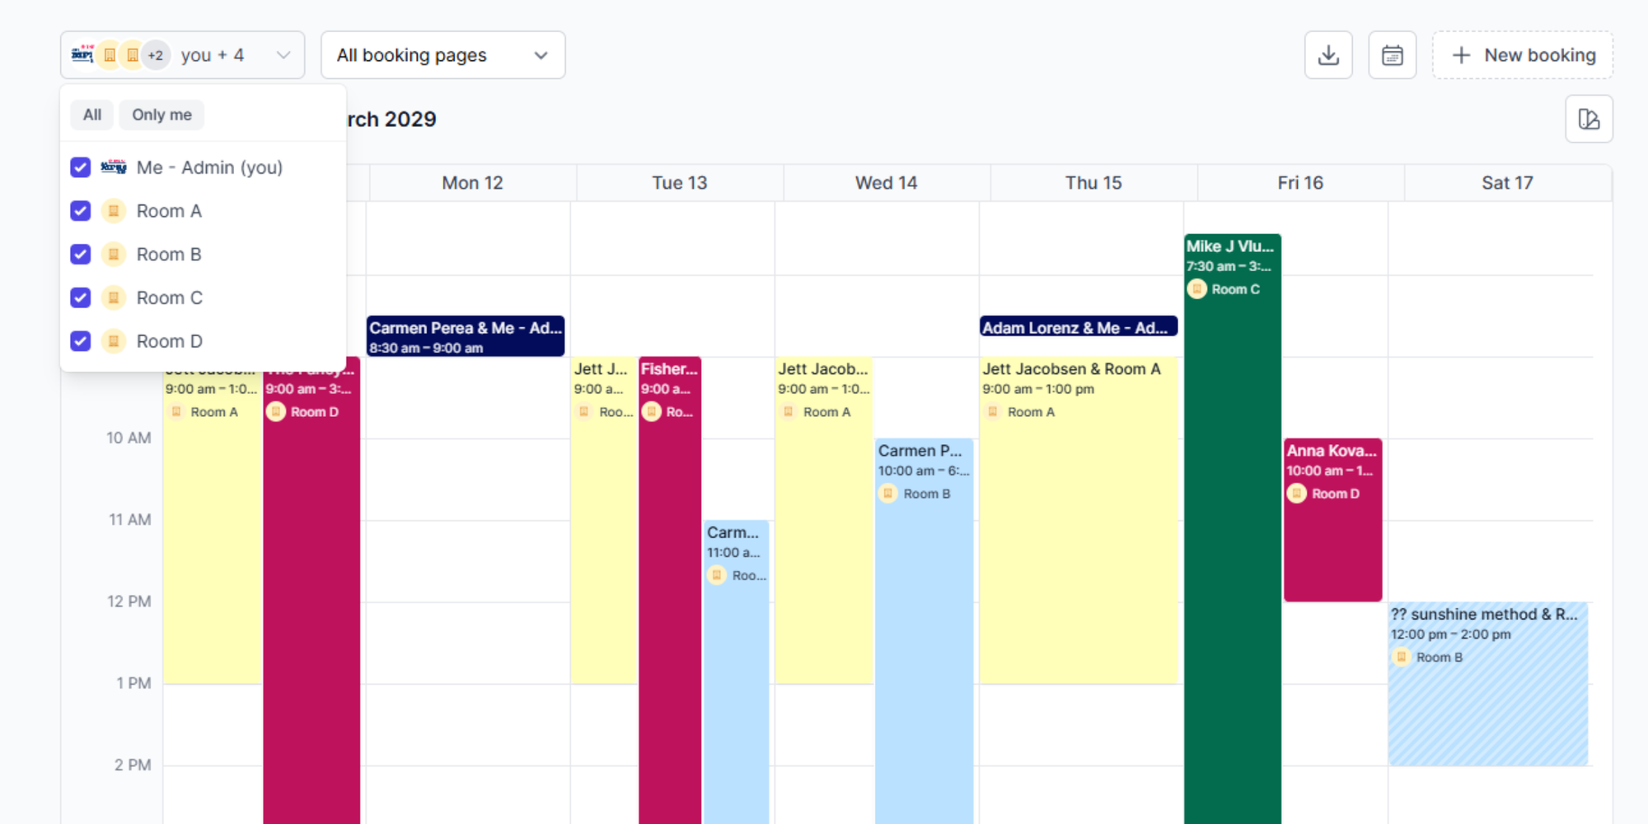Click the Thu 15 column header
The width and height of the screenshot is (1648, 824).
pos(1093,182)
